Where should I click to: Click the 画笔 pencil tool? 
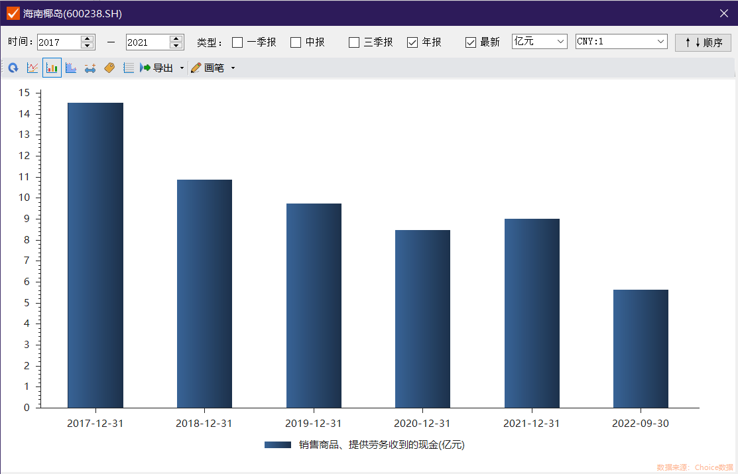[x=208, y=68]
